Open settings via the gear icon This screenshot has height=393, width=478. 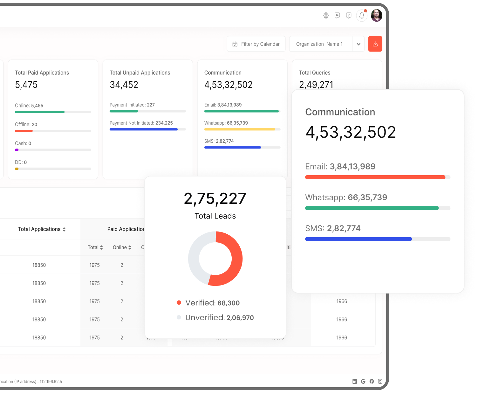(326, 16)
